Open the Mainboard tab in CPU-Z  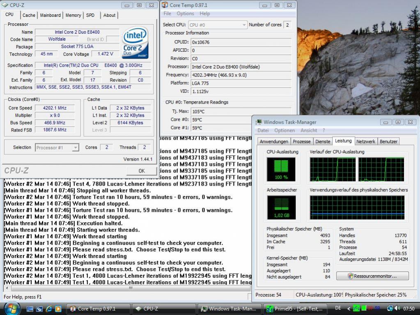(50, 15)
